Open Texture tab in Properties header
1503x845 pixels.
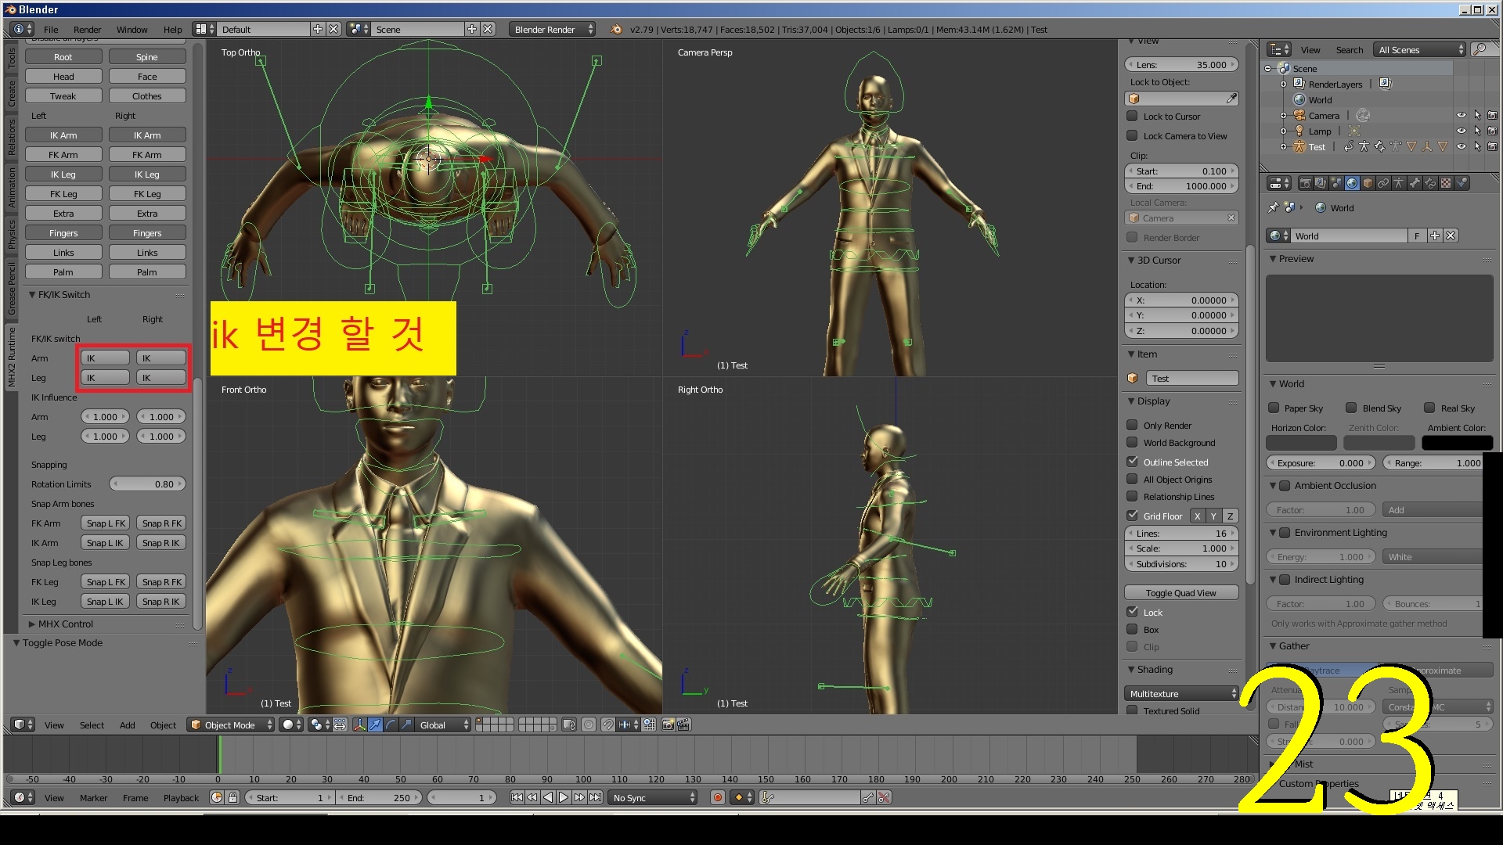[1446, 183]
